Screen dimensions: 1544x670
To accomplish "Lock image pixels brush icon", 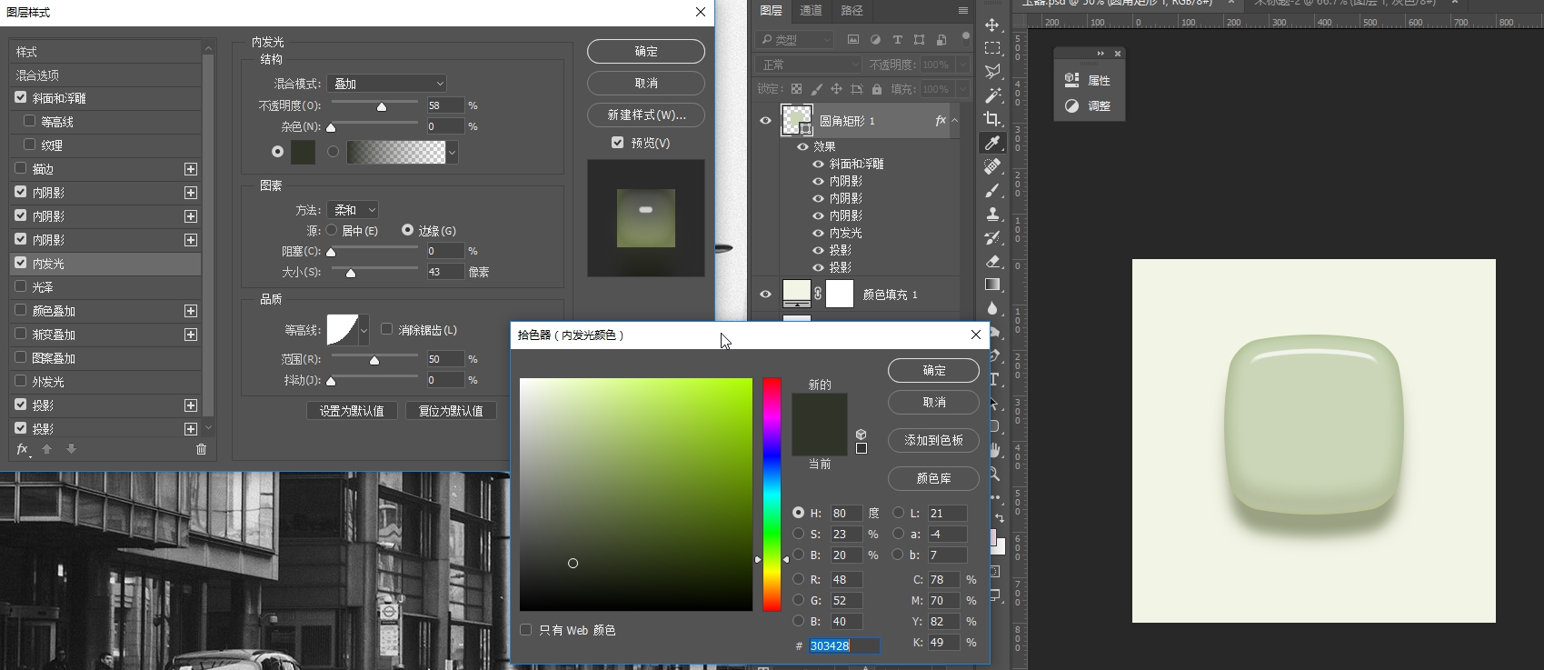I will coord(816,89).
